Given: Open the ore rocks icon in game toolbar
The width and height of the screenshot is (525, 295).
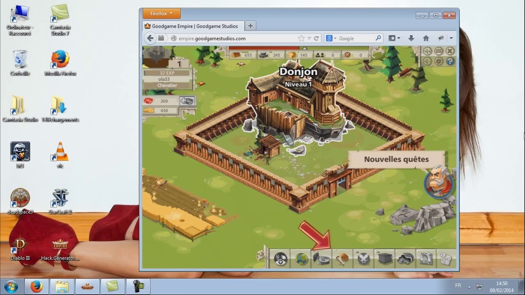Looking at the screenshot, I should pyautogui.click(x=406, y=259).
